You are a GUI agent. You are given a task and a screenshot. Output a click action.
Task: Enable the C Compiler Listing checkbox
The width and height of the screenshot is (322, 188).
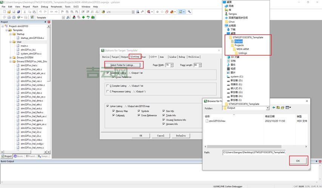click(108, 86)
